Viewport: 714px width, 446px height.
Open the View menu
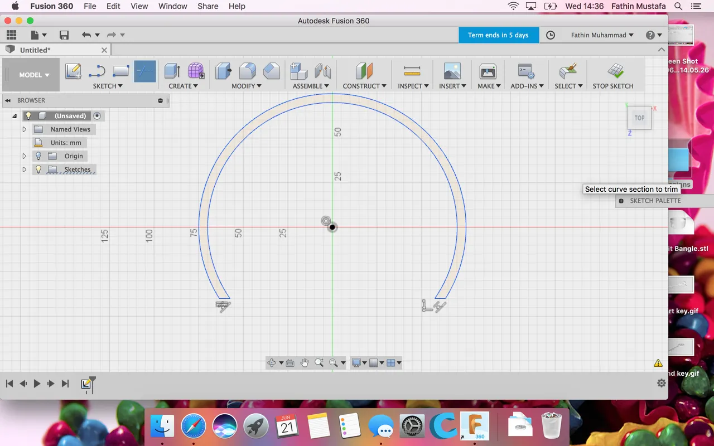click(139, 6)
